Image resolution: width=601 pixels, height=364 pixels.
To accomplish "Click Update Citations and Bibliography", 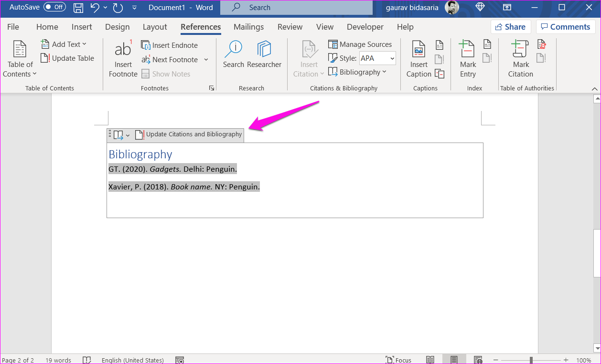I will click(188, 134).
